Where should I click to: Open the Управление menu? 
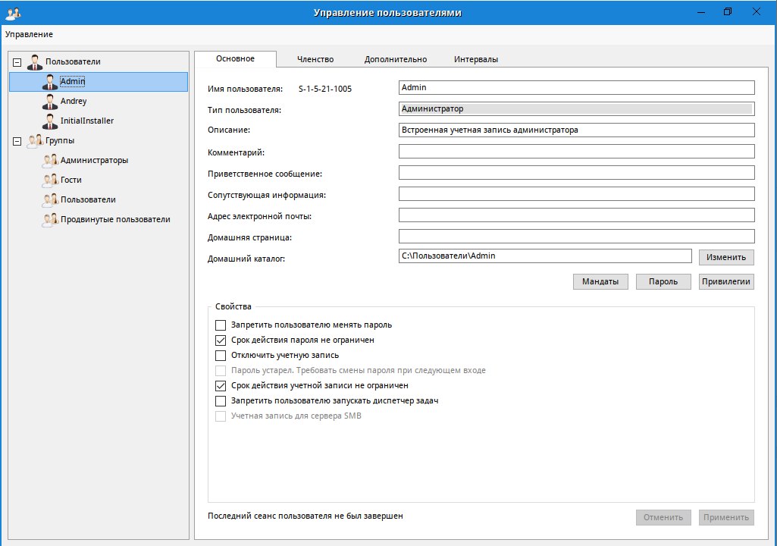(29, 34)
